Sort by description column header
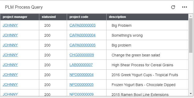Viewport: 194px width, 98px height. (147, 17)
